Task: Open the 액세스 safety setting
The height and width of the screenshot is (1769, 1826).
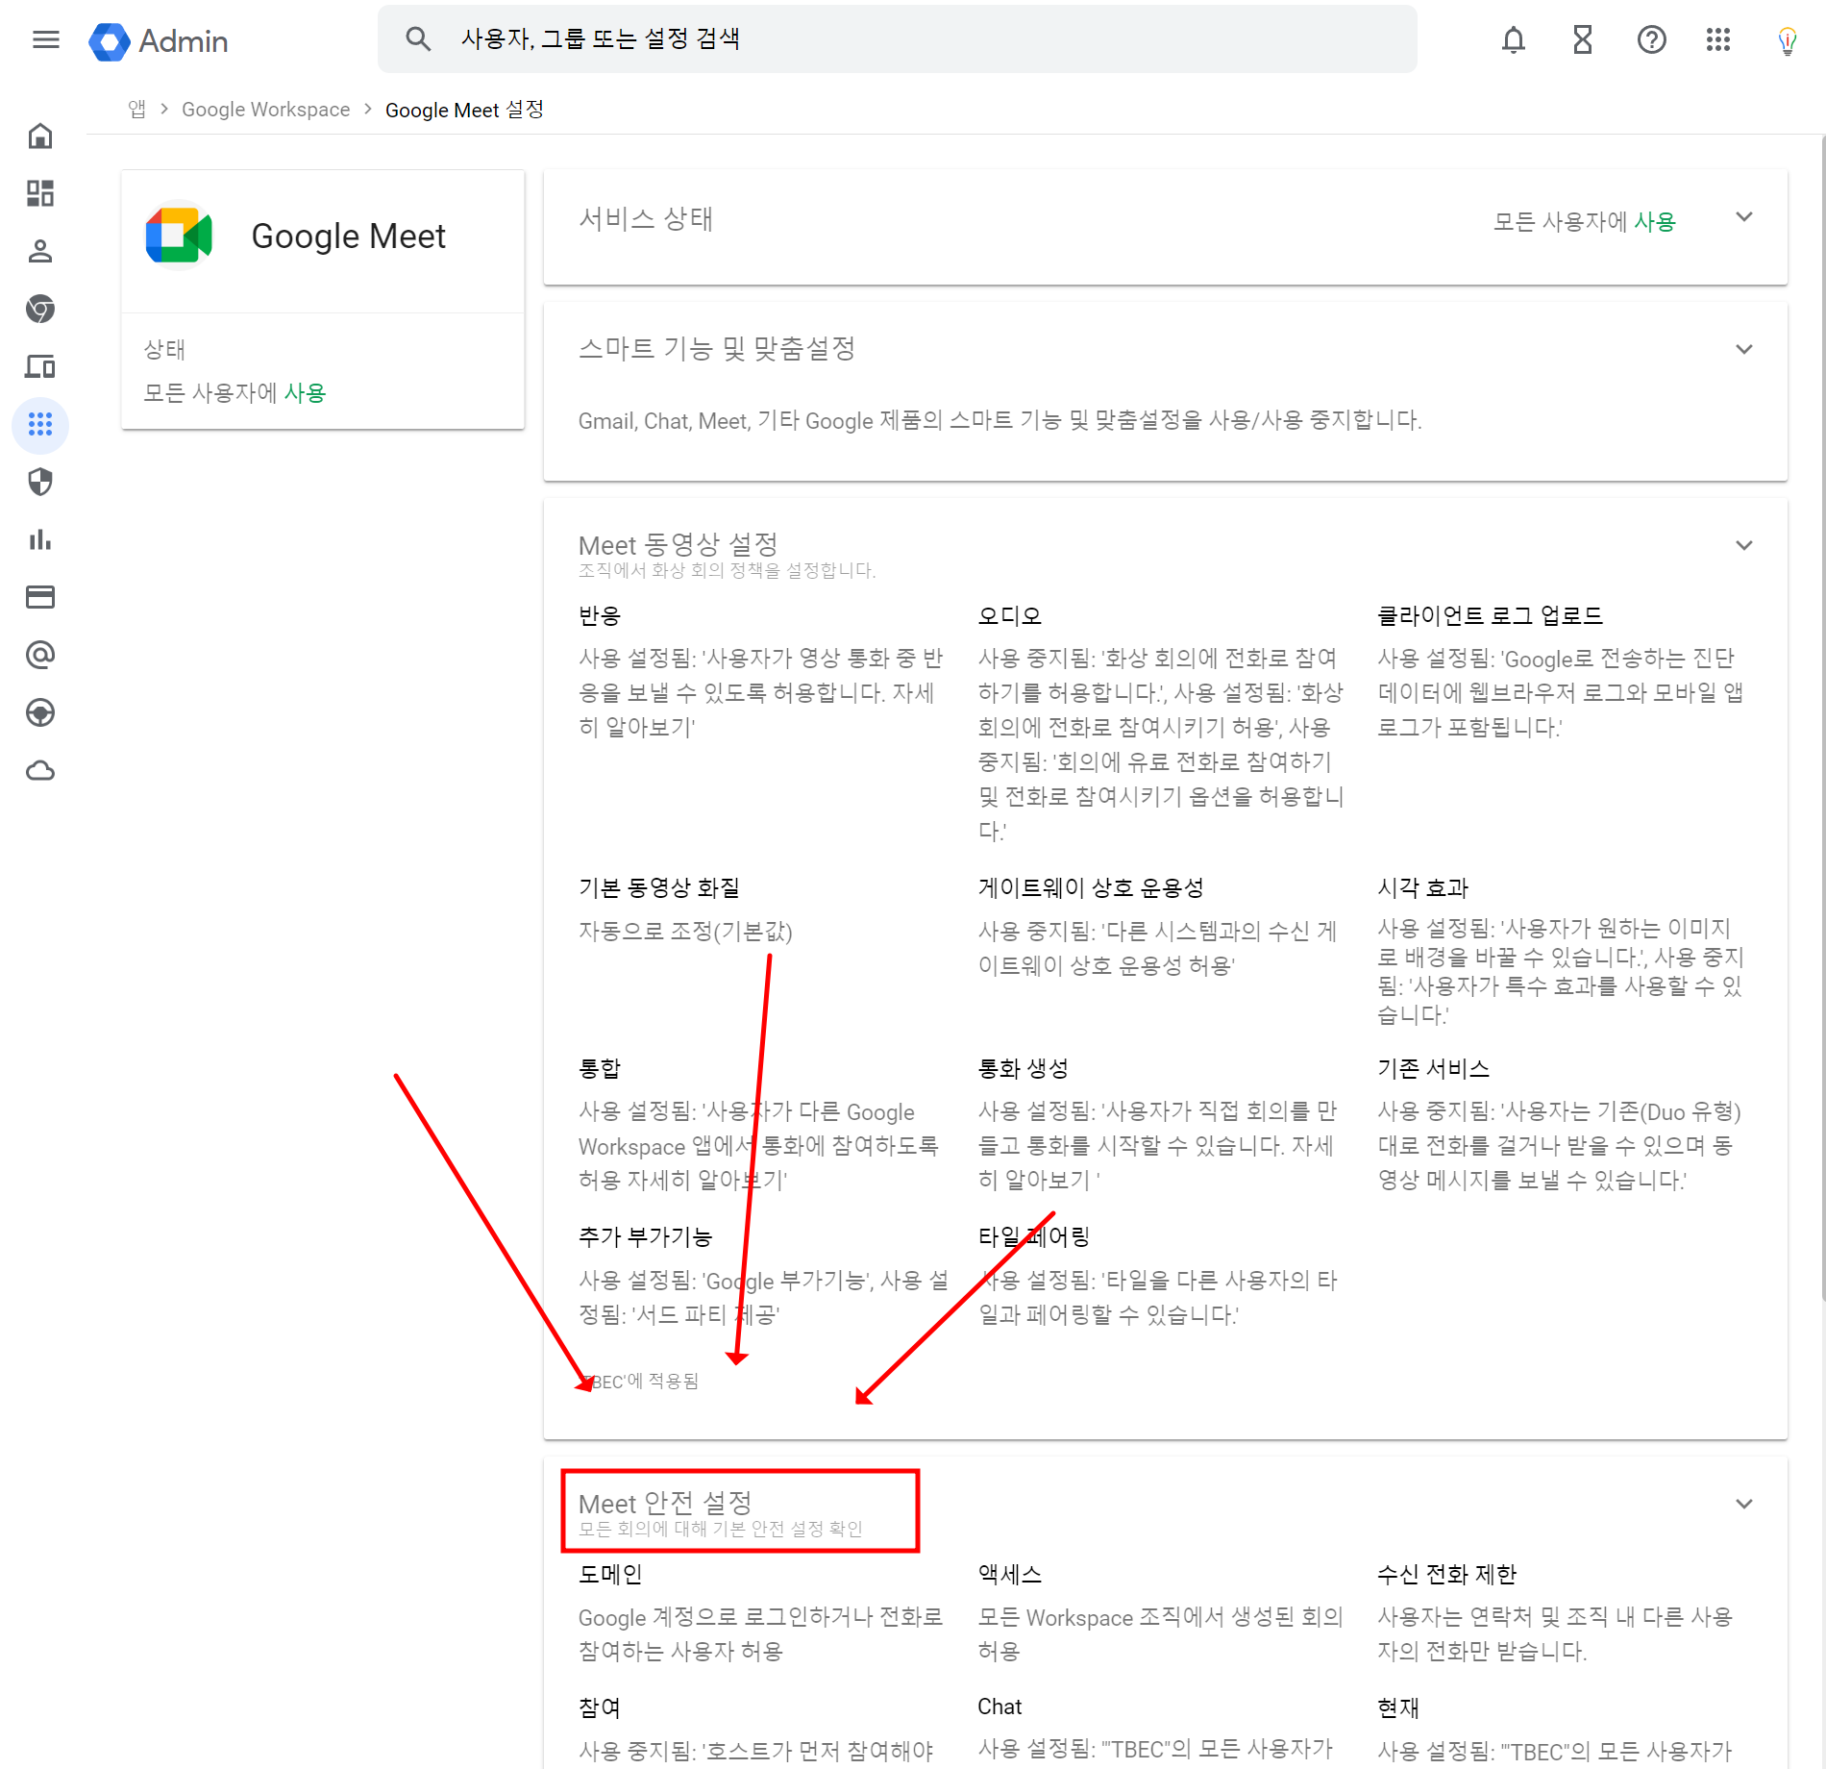Action: coord(1010,1574)
